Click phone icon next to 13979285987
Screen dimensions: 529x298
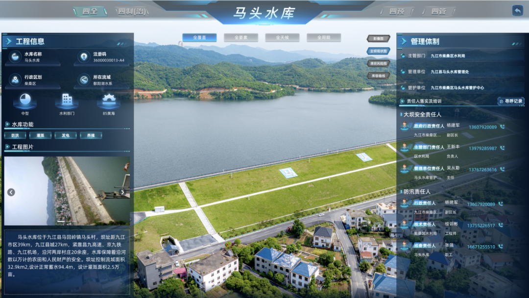click(x=503, y=148)
